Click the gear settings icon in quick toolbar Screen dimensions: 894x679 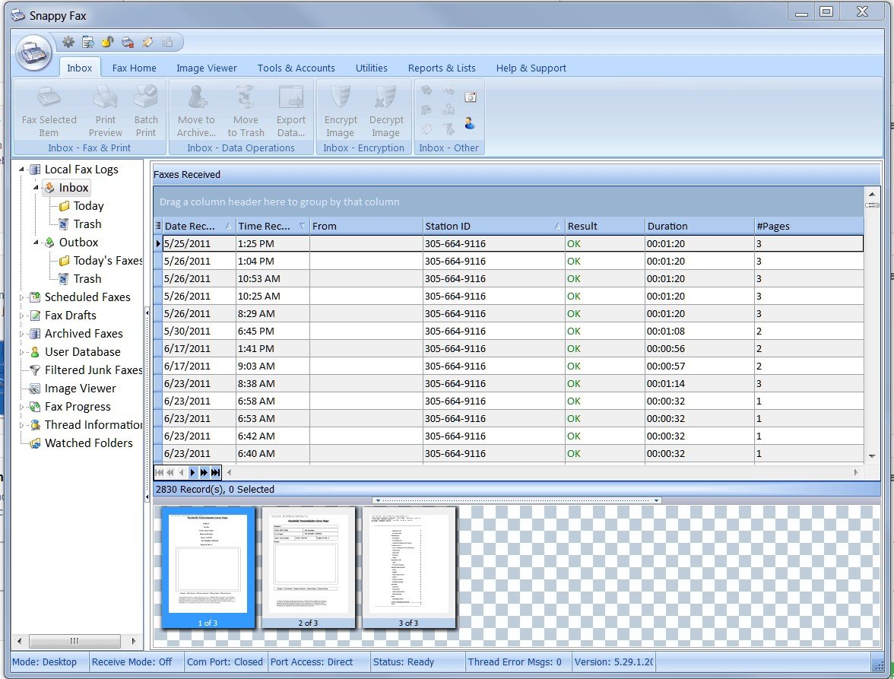pos(68,42)
